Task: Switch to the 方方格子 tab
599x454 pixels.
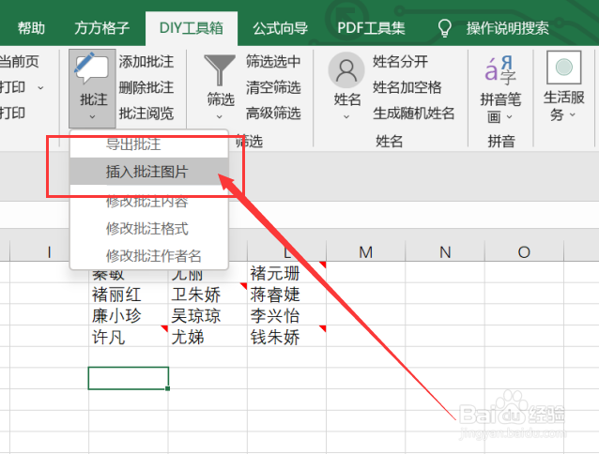Action: pyautogui.click(x=102, y=28)
